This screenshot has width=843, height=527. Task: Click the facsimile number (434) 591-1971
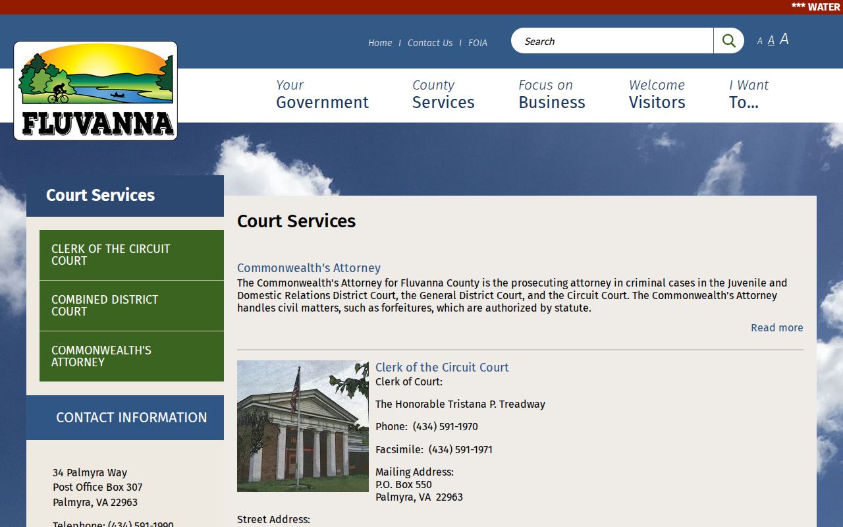pyautogui.click(x=460, y=450)
